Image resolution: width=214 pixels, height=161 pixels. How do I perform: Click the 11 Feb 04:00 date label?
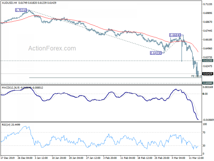pyautogui.click(x=128, y=158)
